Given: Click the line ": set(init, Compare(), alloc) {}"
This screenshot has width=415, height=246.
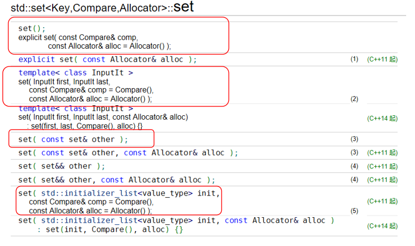Looking at the screenshot, I should [x=110, y=229].
